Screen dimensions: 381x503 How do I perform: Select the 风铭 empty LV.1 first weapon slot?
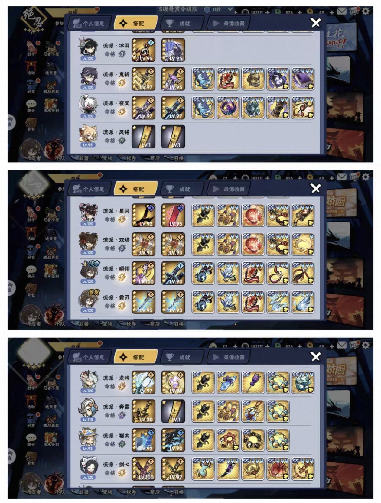[144, 137]
